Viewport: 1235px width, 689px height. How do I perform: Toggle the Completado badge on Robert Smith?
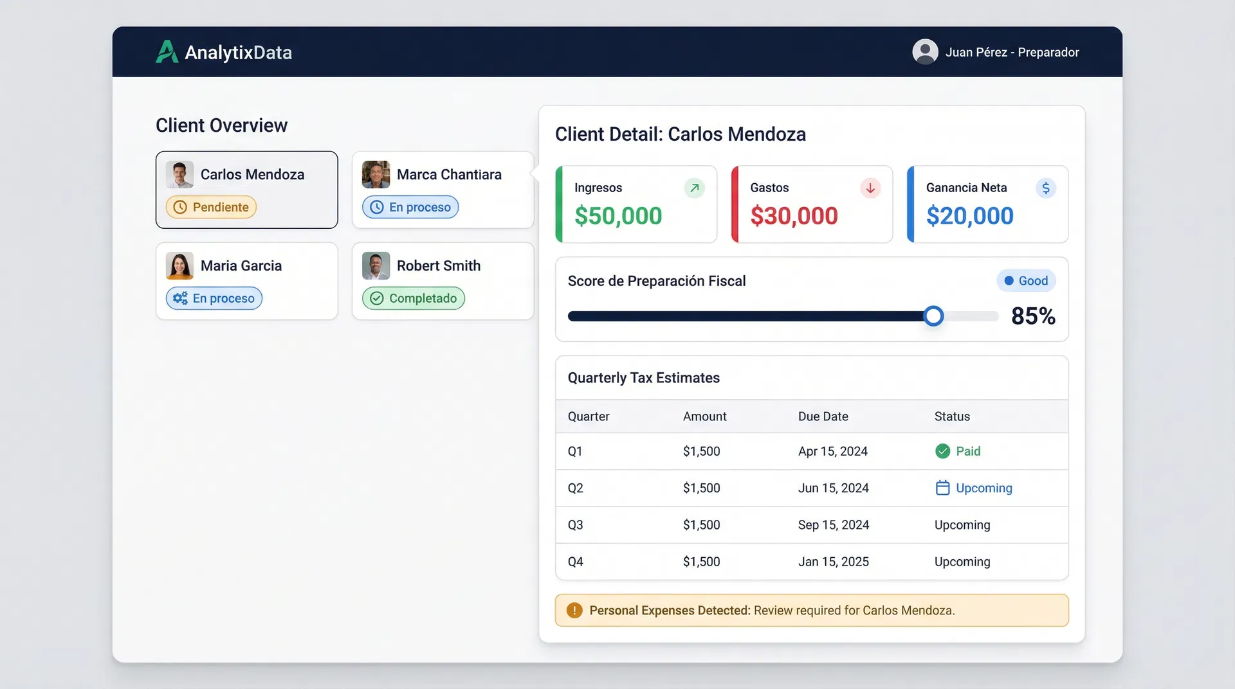tap(413, 298)
